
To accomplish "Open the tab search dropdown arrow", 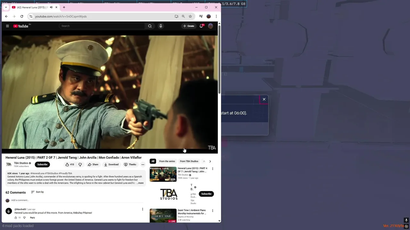I will (x=6, y=7).
